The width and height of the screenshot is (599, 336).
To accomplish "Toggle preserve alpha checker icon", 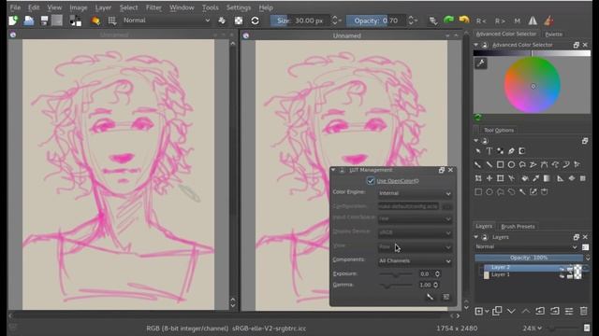I will coord(239,21).
